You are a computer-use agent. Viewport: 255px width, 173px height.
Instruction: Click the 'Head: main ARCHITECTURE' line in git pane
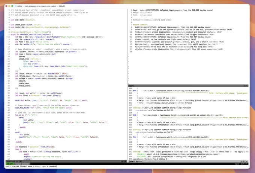tap(173, 10)
